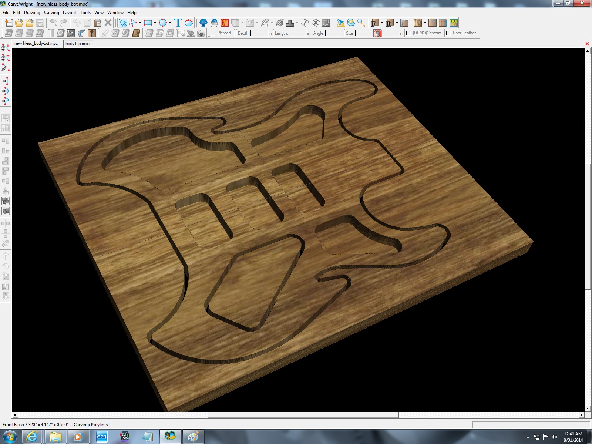The image size is (592, 444).
Task: Toggle the Floor Feather checkbox
Action: tap(448, 33)
